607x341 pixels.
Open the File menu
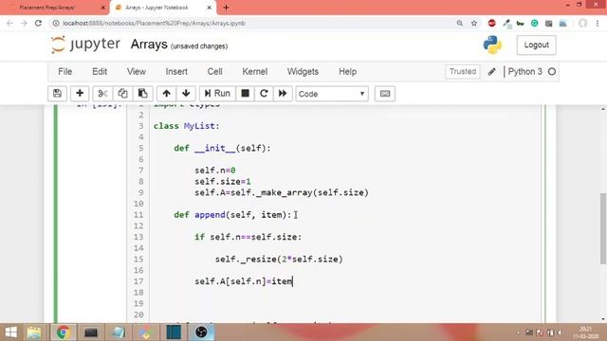[65, 72]
